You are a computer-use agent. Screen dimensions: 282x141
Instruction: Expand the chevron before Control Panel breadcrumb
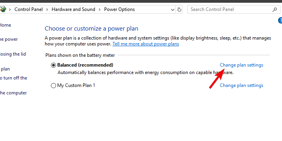(10, 9)
